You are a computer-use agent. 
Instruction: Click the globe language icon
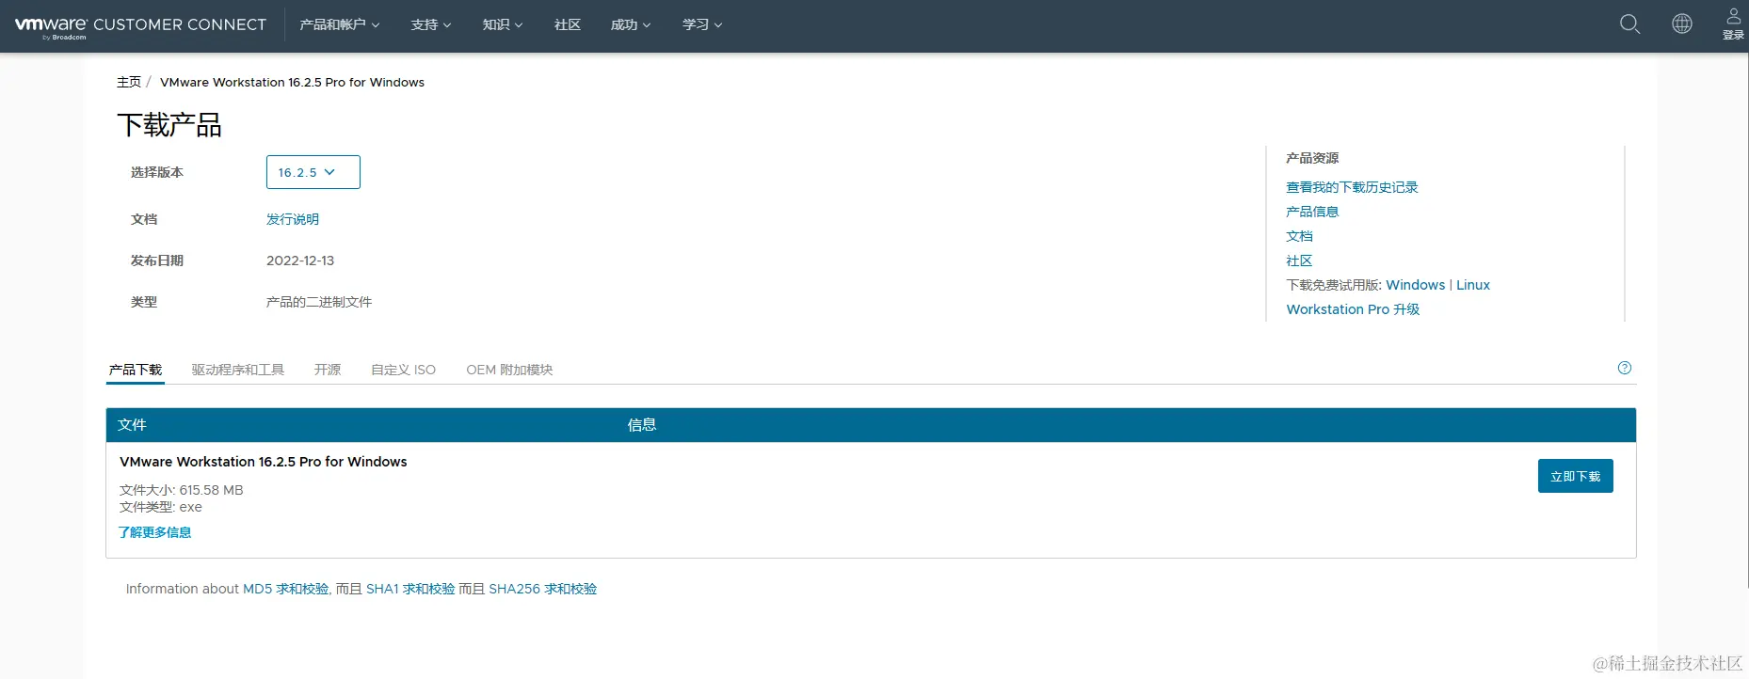click(x=1682, y=24)
